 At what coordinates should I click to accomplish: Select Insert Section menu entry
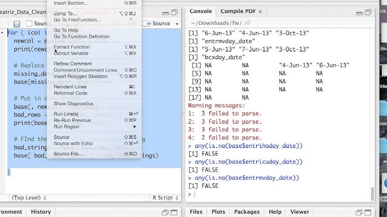(94, 3)
